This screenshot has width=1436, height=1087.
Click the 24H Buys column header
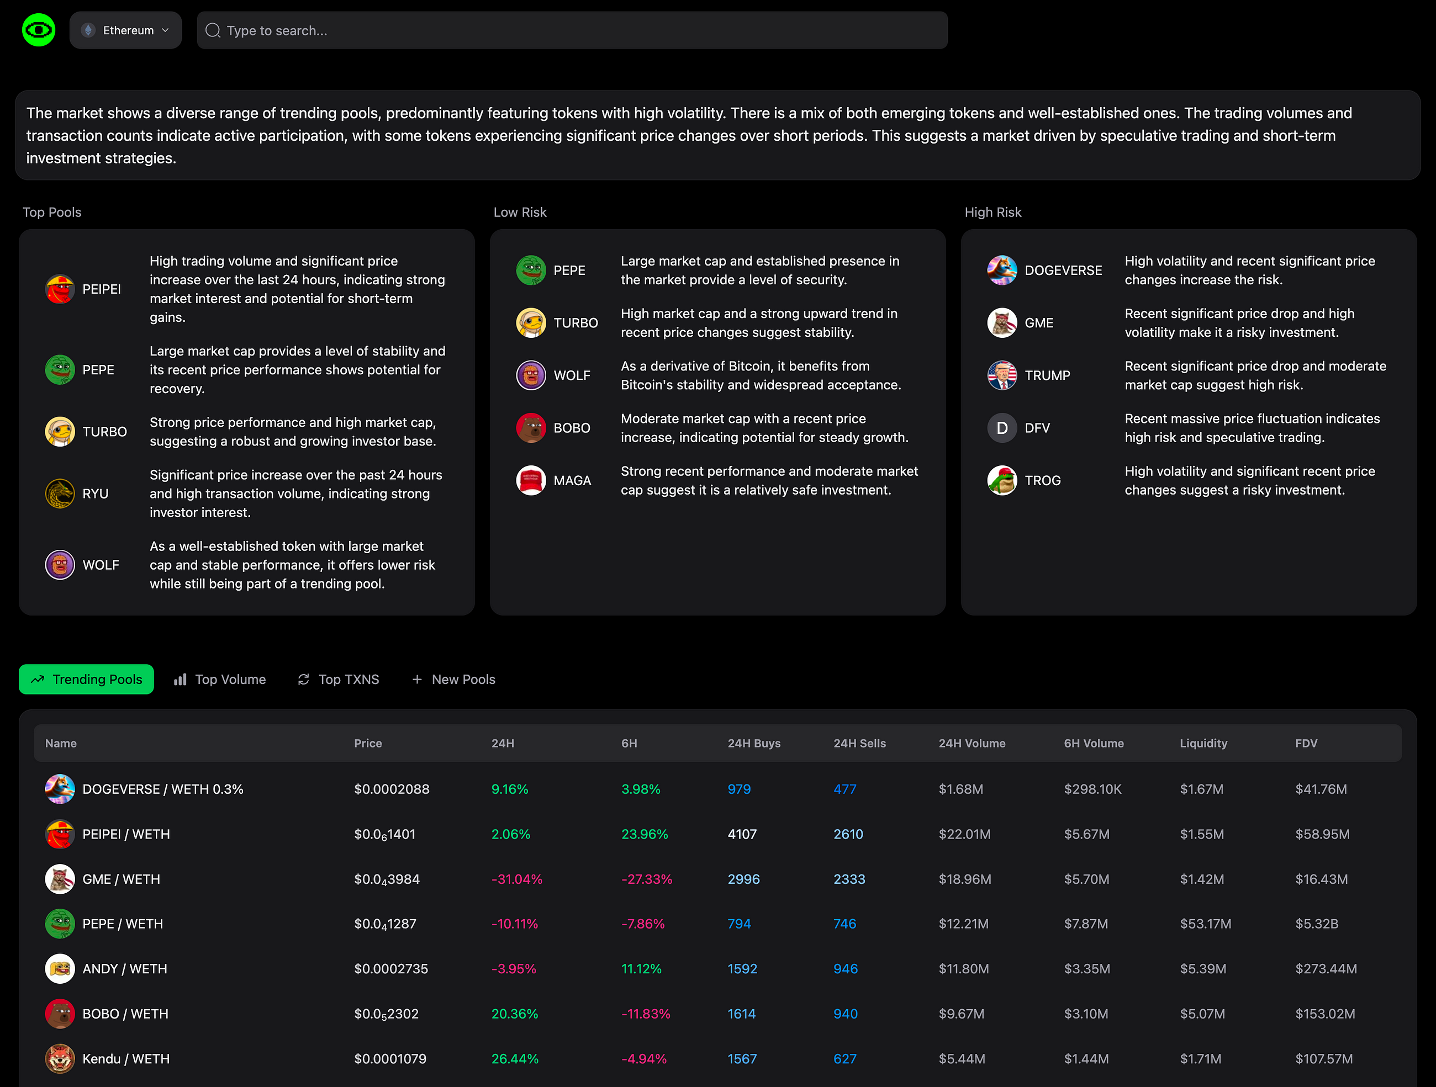[x=754, y=743]
